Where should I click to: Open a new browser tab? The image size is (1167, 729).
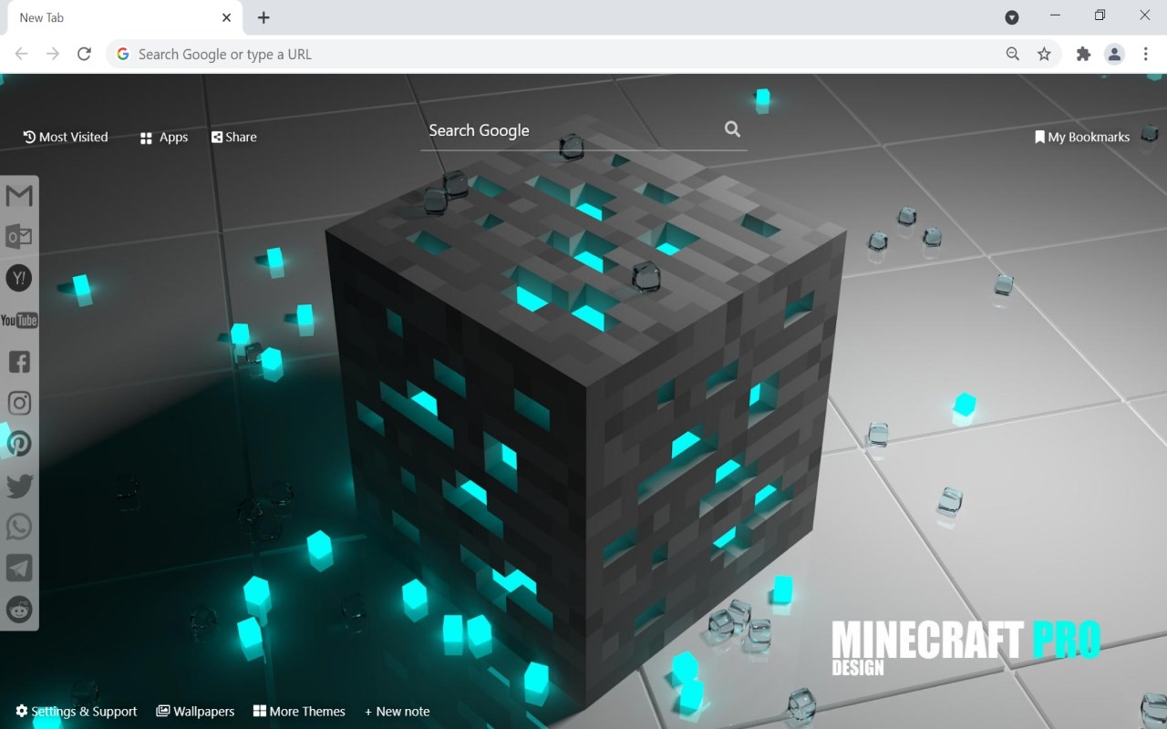pos(263,17)
